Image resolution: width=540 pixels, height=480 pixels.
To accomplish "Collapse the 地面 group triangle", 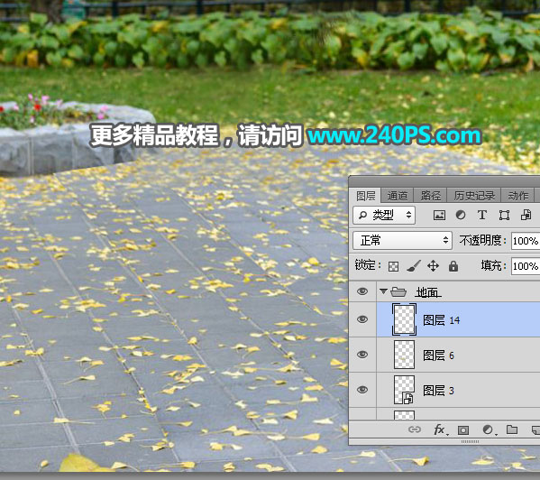I will [383, 291].
